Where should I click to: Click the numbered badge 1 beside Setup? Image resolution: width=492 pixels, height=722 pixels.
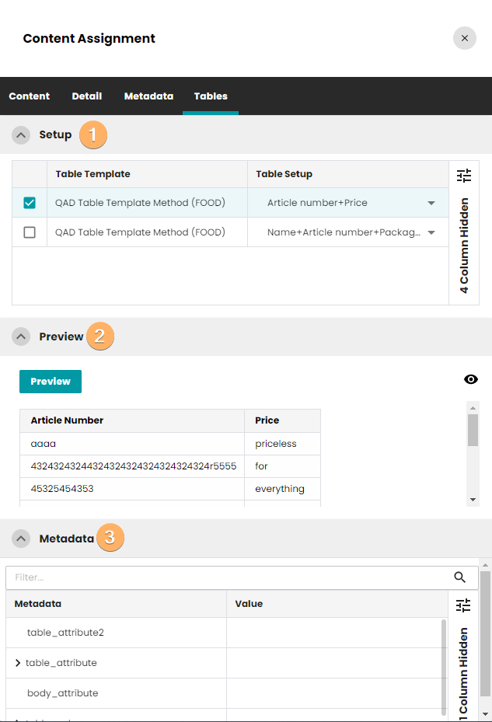point(93,134)
